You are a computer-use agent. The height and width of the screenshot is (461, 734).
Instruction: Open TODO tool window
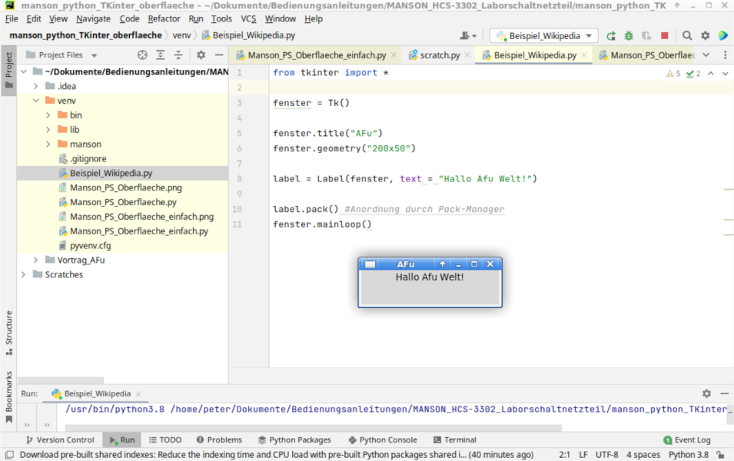click(164, 440)
